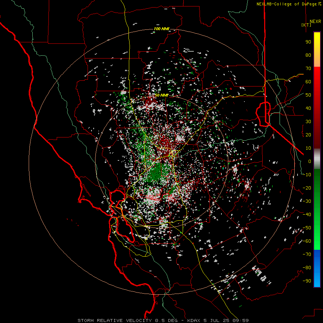This screenshot has width=323, height=323.
Task: Pick the bright red segment of the scale
Action: [x=317, y=76]
